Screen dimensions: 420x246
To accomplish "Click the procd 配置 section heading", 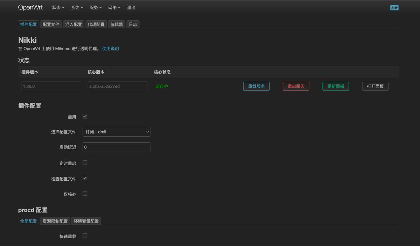I will (x=33, y=210).
